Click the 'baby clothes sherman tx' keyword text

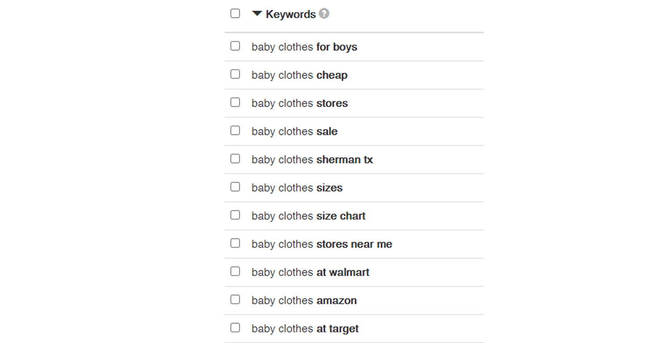coord(312,160)
